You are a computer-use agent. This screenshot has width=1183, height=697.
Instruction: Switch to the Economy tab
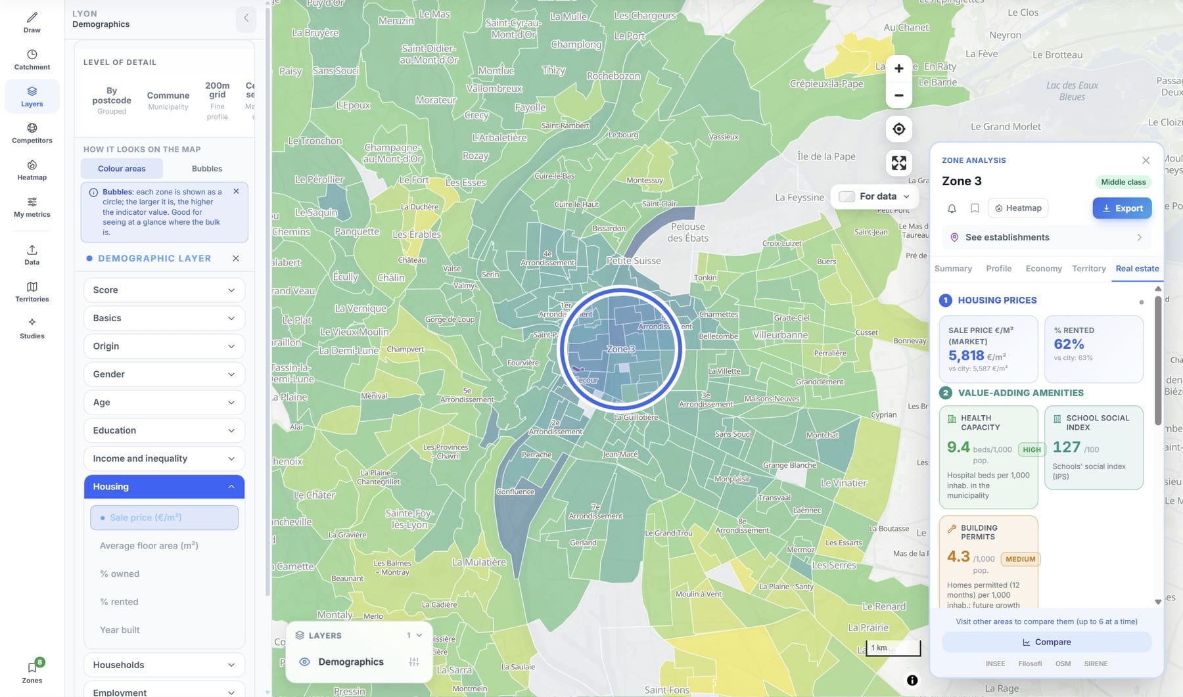(x=1044, y=269)
